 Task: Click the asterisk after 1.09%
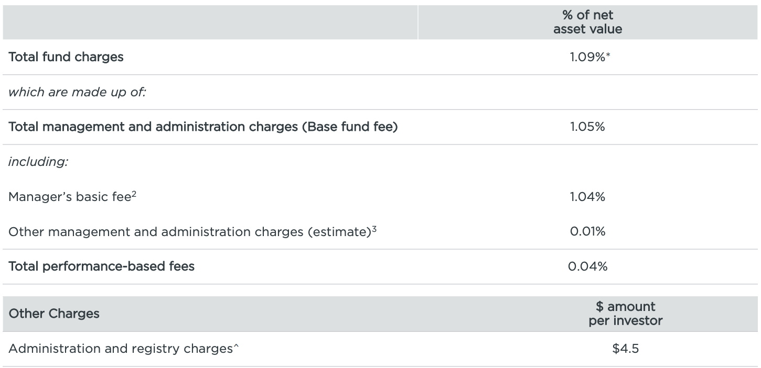(608, 54)
